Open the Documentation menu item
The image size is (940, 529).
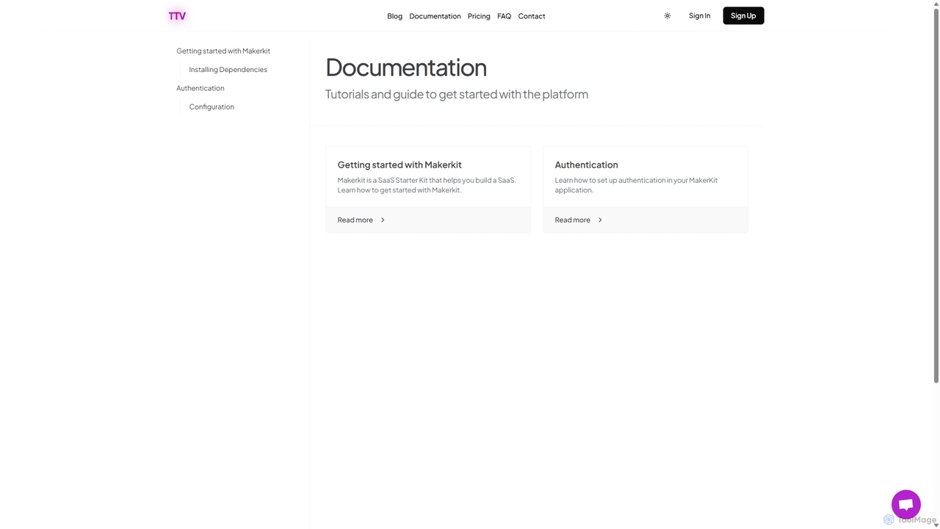click(x=435, y=15)
